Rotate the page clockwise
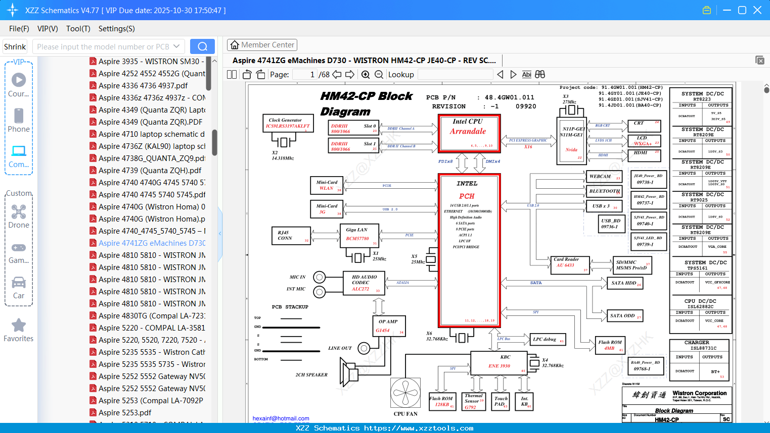 261,75
